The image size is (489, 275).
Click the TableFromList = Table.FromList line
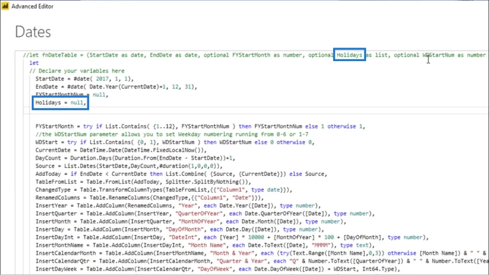[143, 182]
